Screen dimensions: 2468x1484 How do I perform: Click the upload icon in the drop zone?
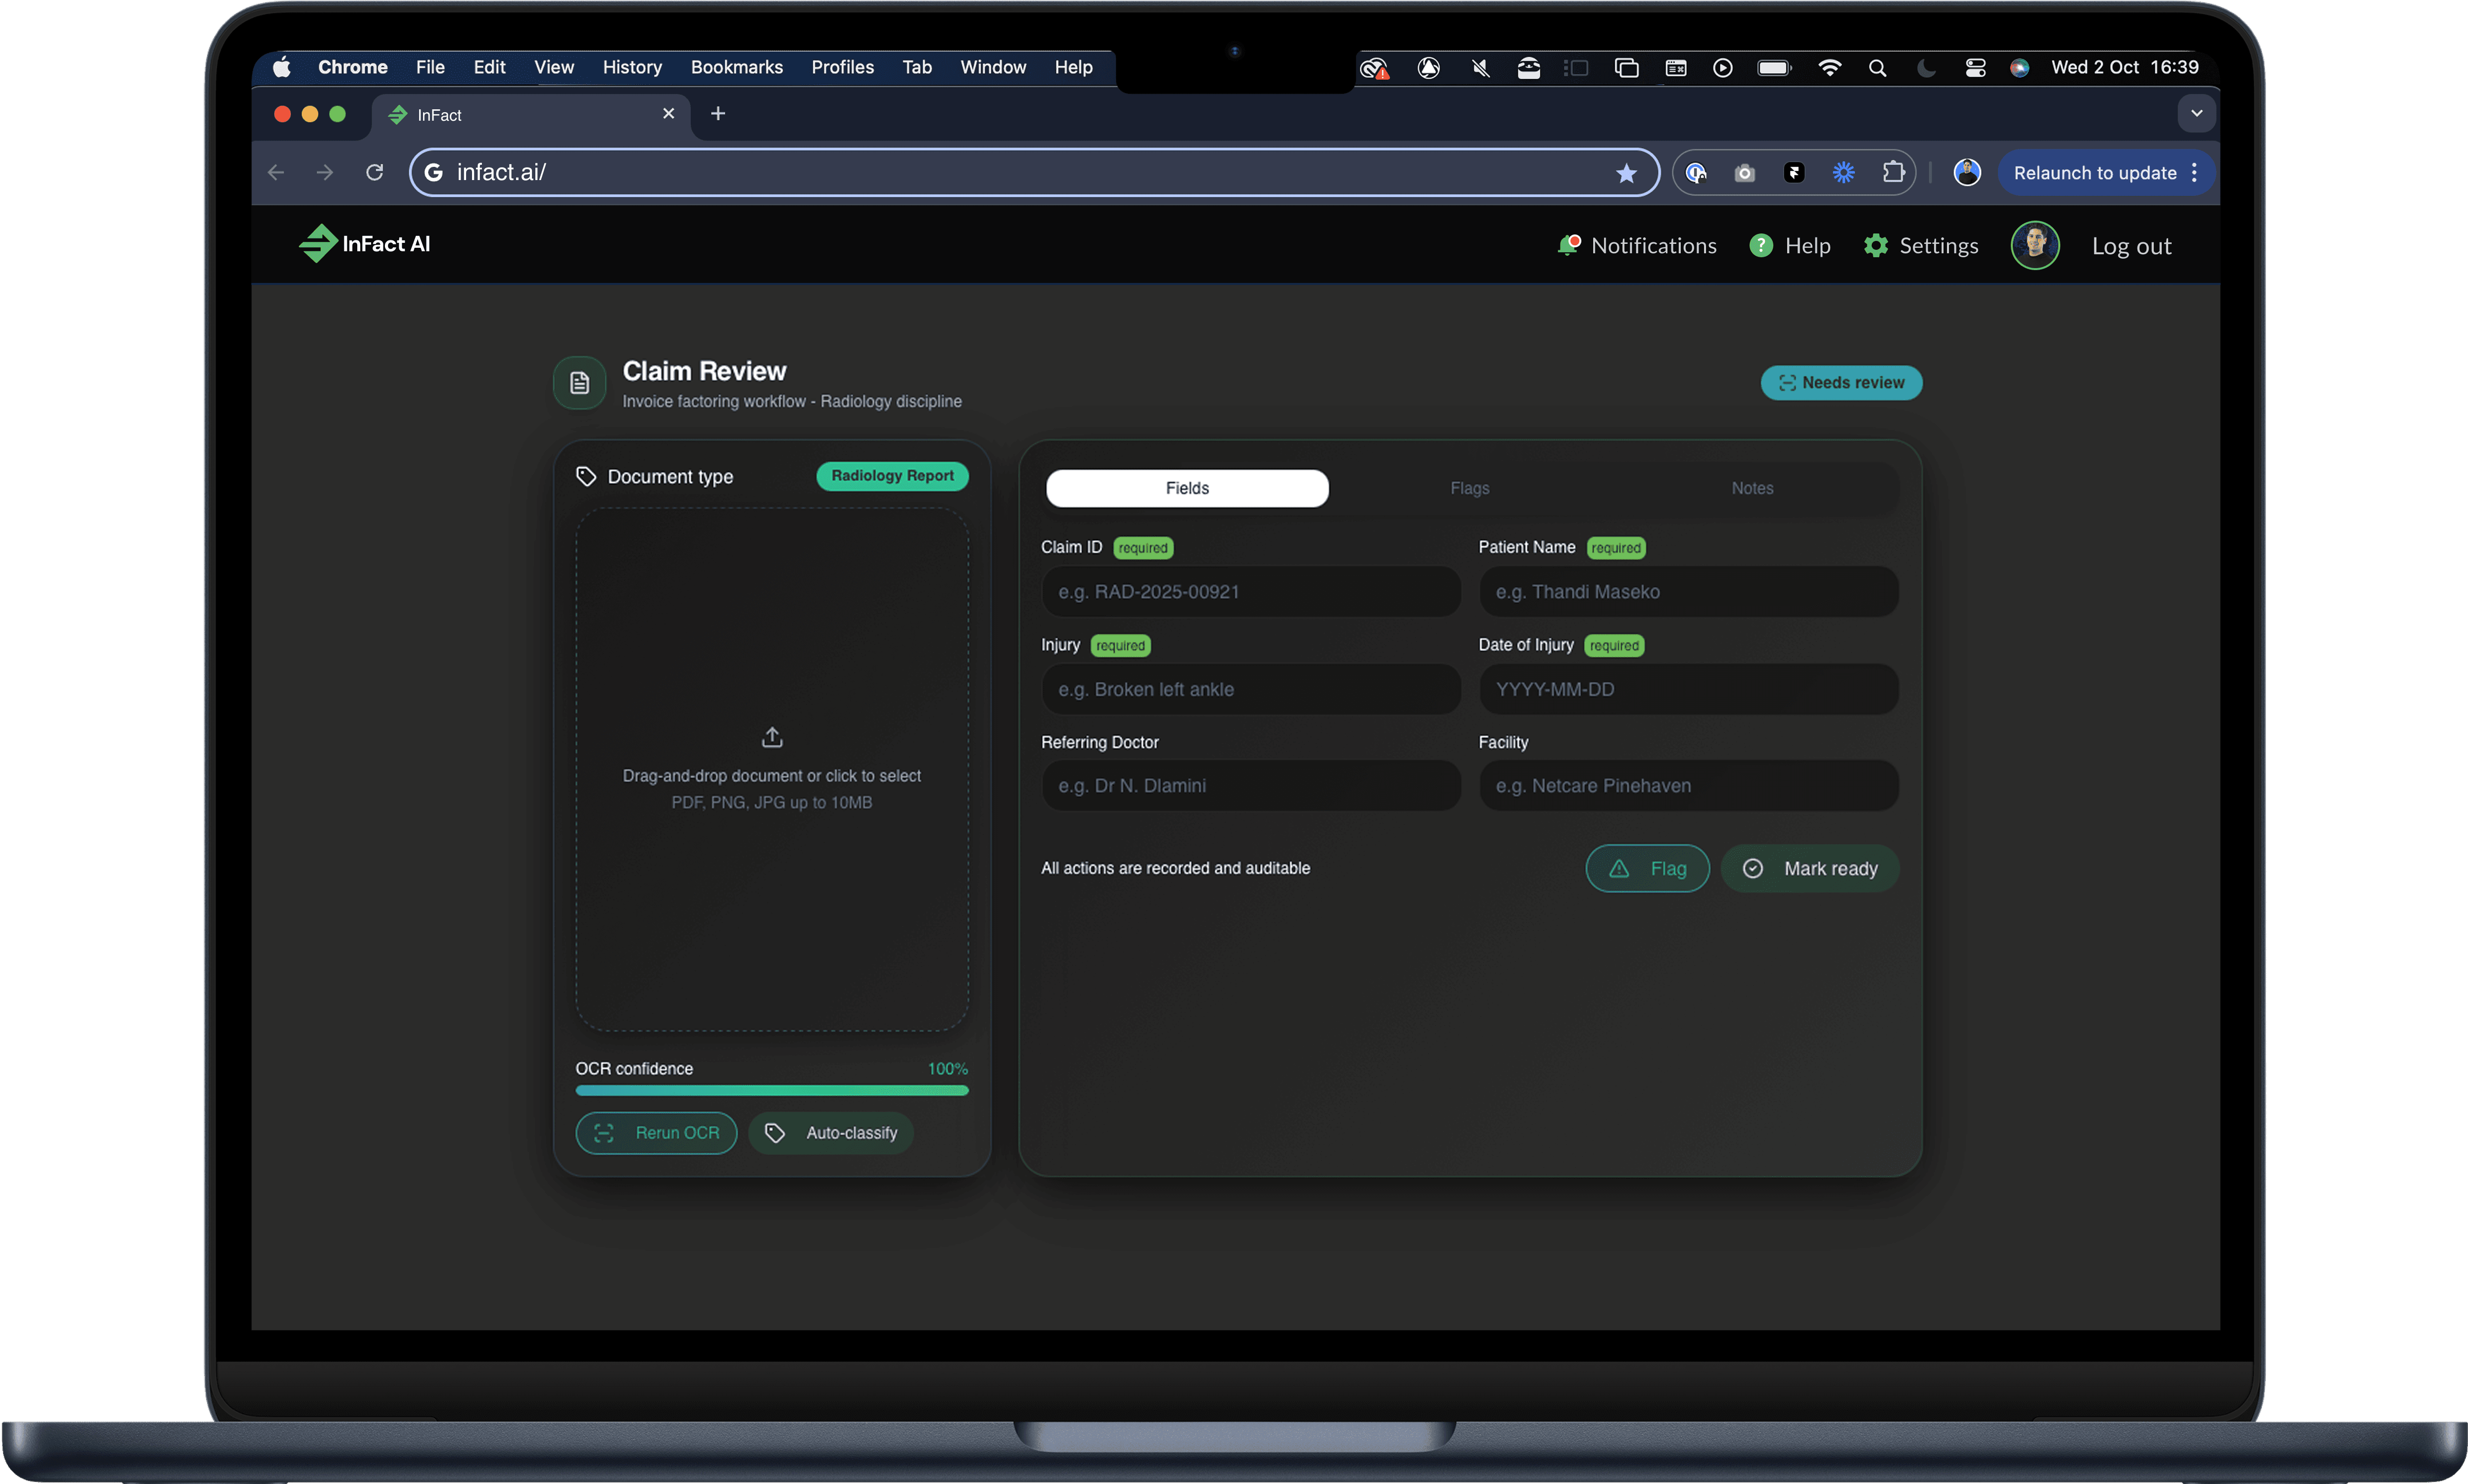point(771,738)
